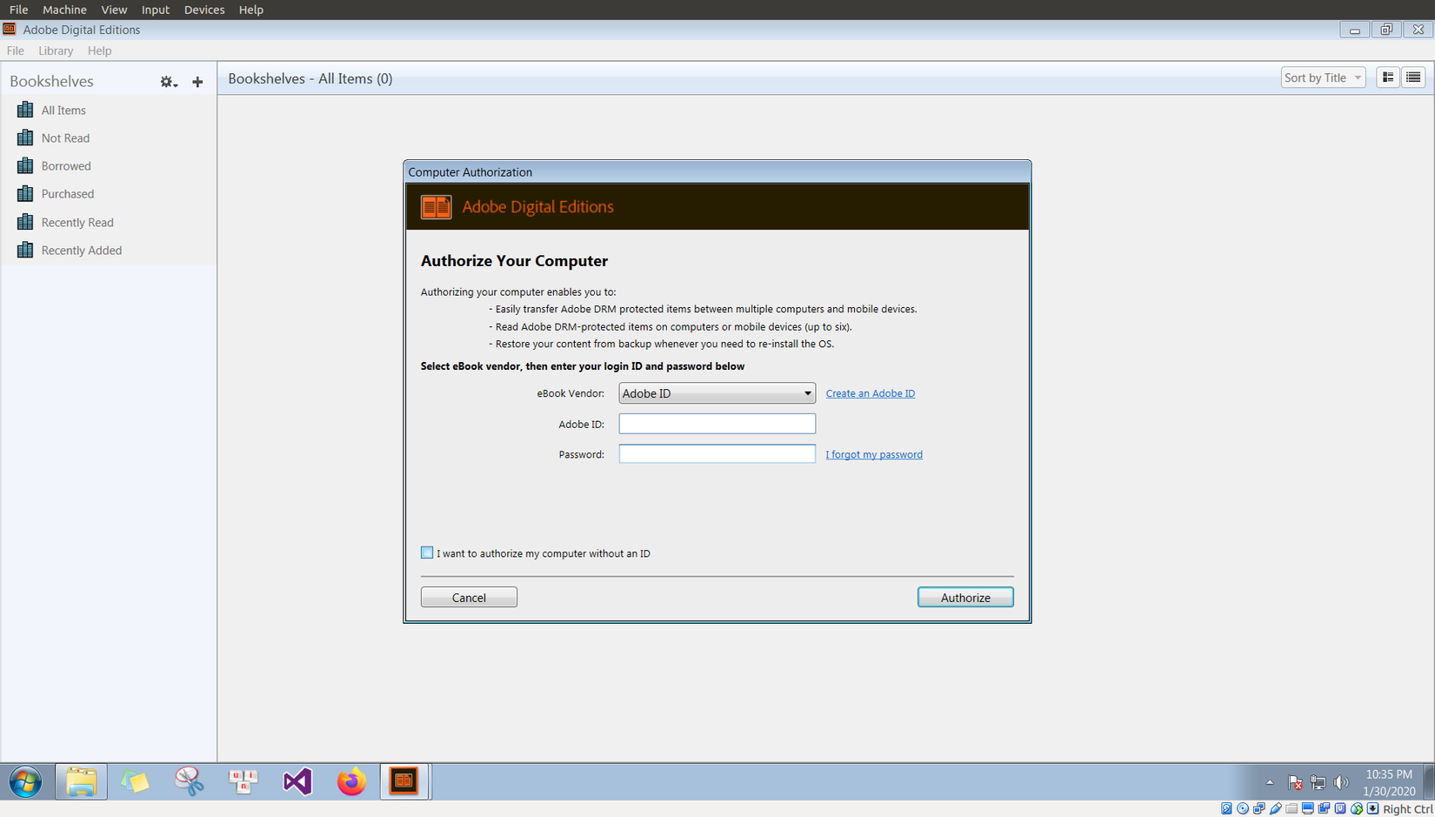This screenshot has width=1435, height=817.
Task: Select the Recently Added bookshelf label
Action: 82,250
